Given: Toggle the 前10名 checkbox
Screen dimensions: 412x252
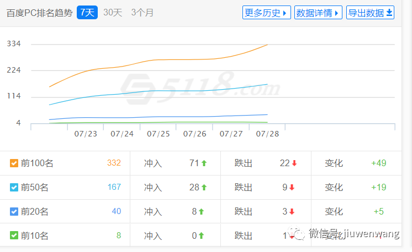Looking at the screenshot, I should [14, 236].
